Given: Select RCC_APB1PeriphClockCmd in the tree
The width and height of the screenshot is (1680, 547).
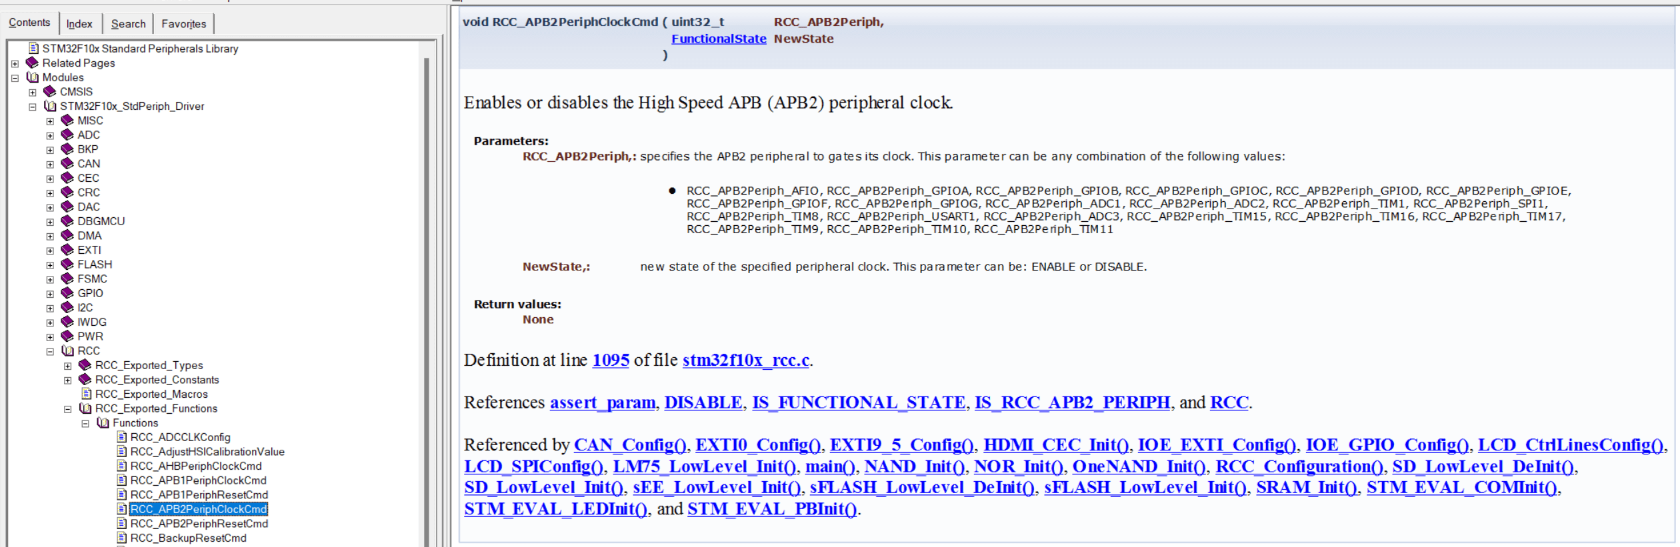Looking at the screenshot, I should [198, 480].
